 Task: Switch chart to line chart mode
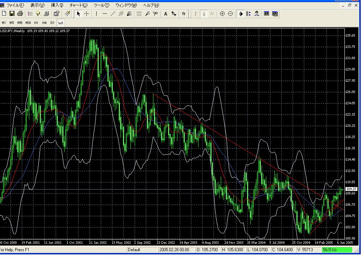point(212,14)
